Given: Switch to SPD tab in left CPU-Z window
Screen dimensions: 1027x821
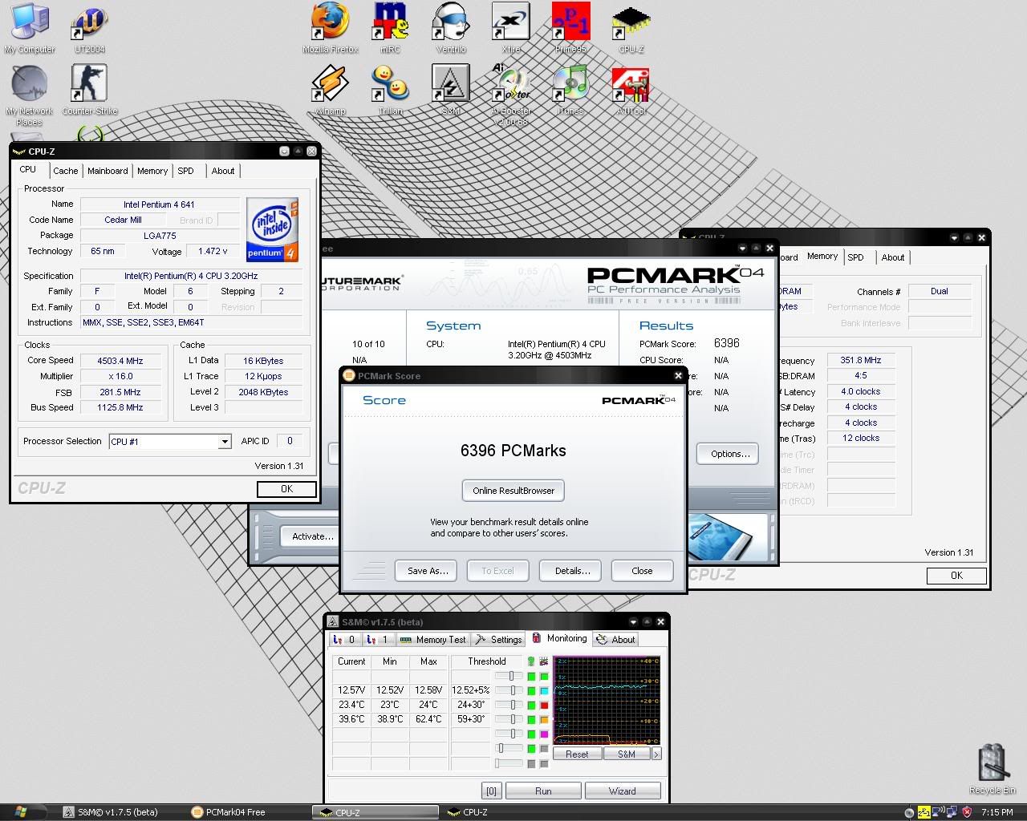Looking at the screenshot, I should [x=185, y=171].
